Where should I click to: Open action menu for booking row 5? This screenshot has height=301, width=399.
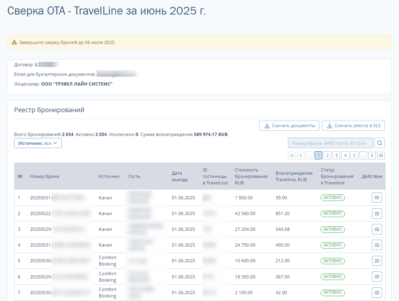(x=377, y=261)
